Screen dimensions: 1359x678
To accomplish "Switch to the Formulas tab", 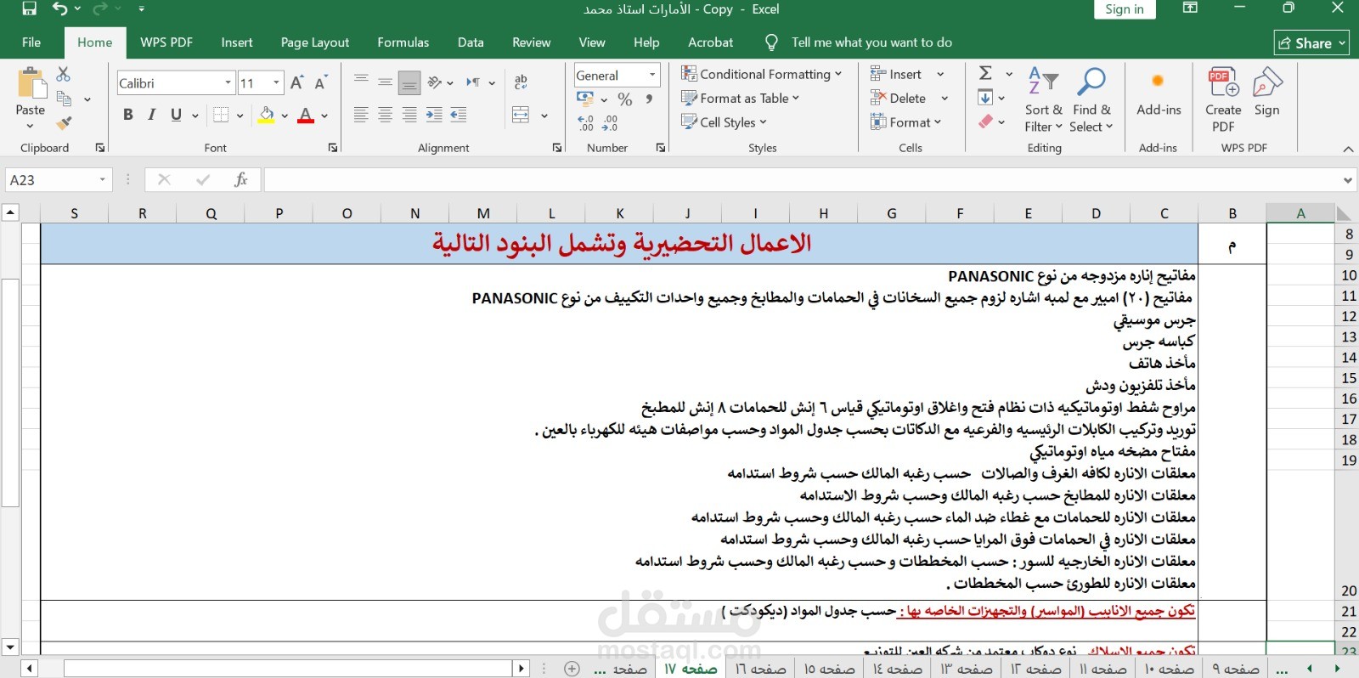I will click(403, 42).
